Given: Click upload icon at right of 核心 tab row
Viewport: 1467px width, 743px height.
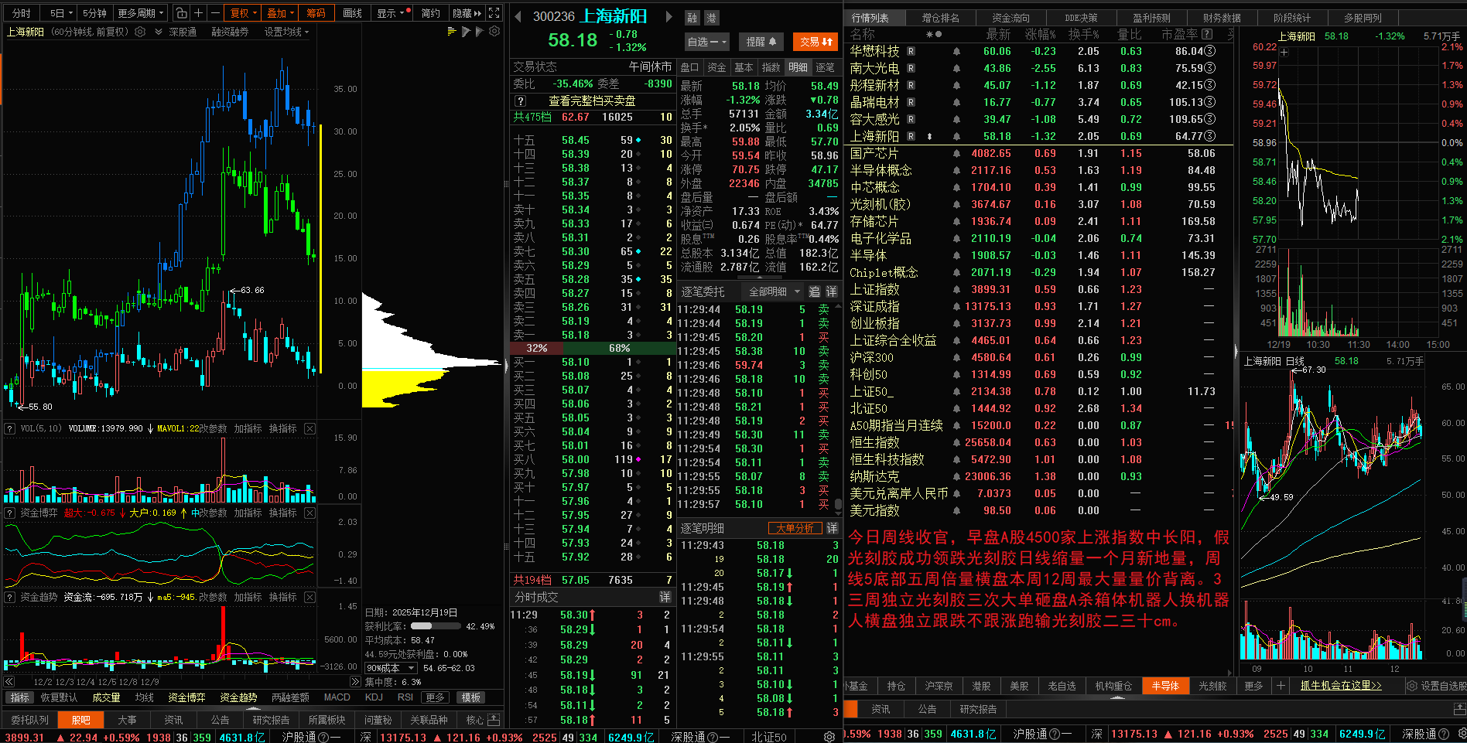Looking at the screenshot, I should point(494,720).
